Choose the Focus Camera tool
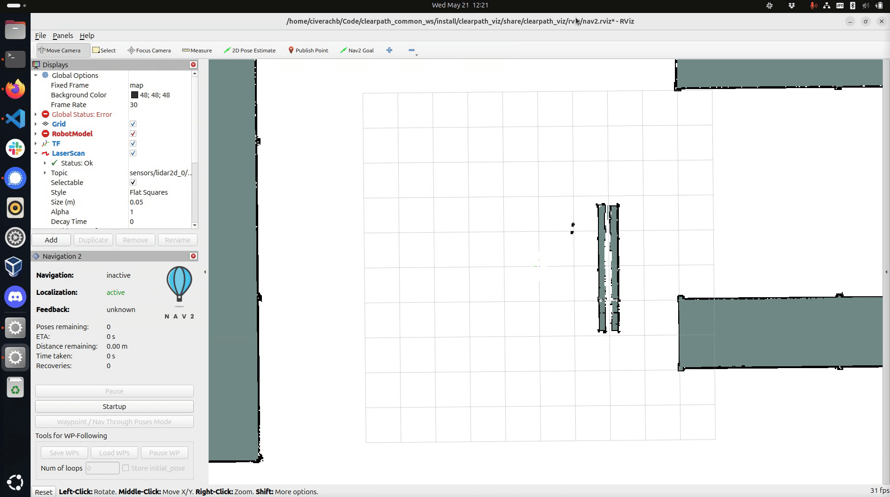The image size is (890, 497). tap(149, 51)
